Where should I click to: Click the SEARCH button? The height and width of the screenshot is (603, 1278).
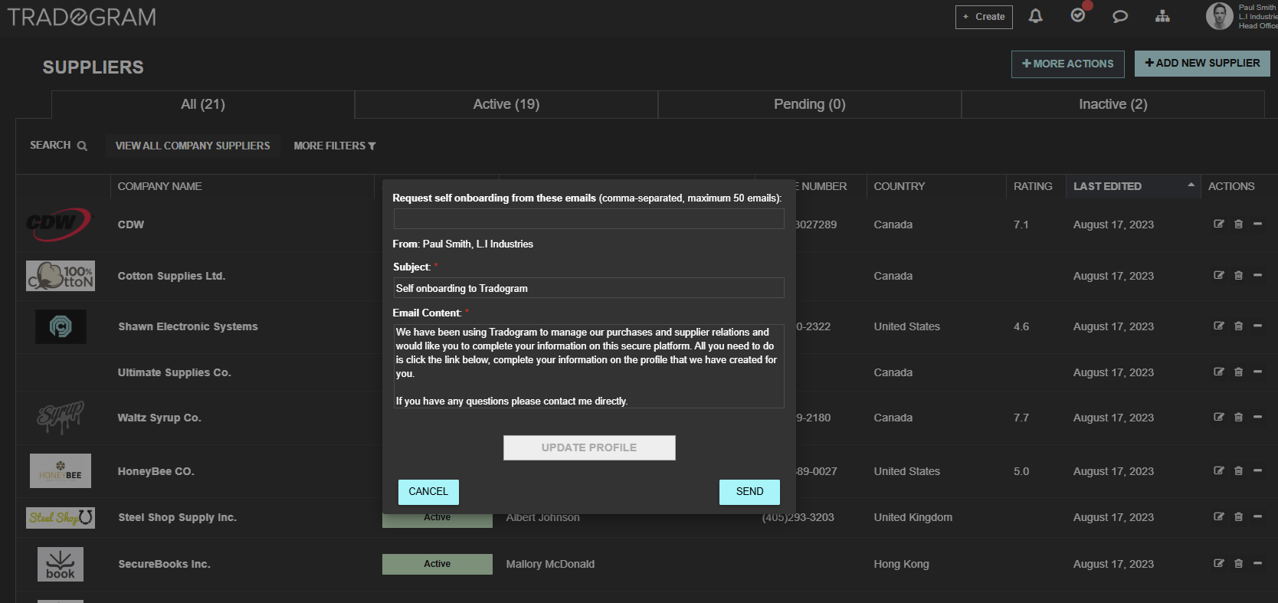(58, 145)
